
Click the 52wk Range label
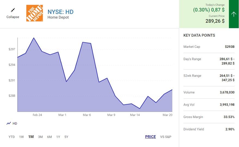coord(192,76)
